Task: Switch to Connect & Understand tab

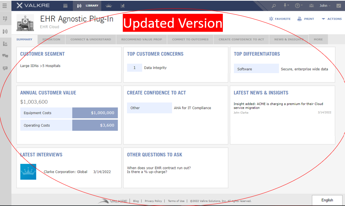Action: coord(90,39)
